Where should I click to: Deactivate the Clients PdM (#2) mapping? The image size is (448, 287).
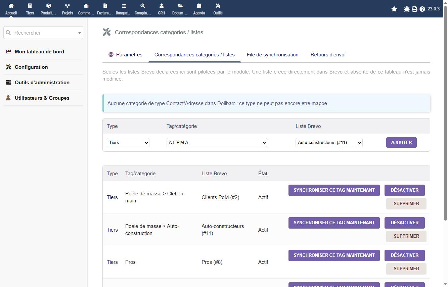point(405,190)
